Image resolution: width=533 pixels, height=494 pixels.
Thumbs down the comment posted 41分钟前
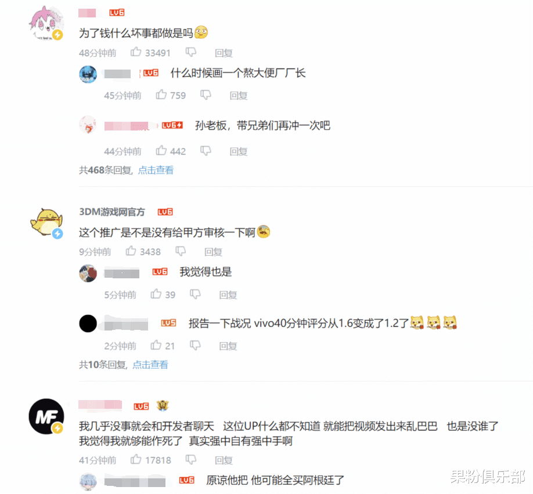coord(190,460)
